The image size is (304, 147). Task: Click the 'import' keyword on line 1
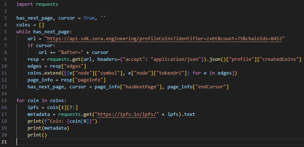[25, 4]
